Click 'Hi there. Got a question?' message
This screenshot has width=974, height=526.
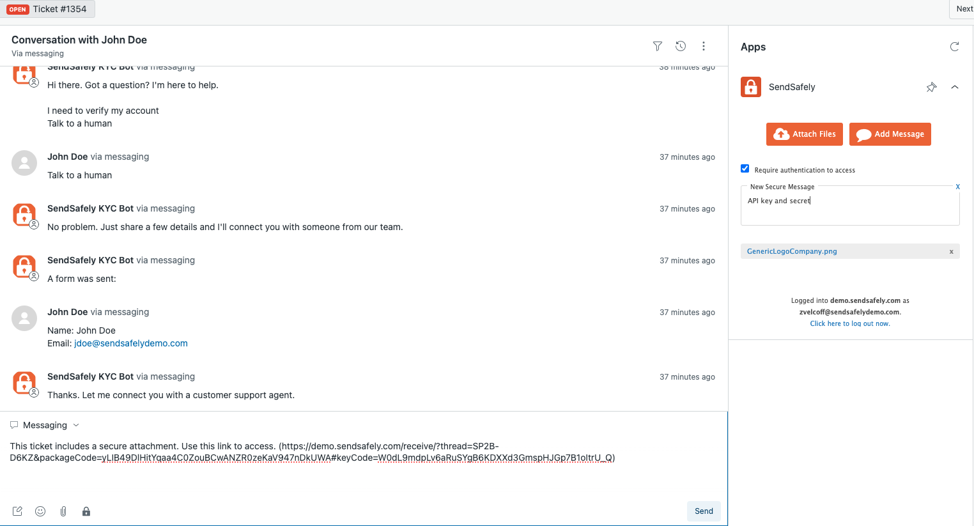pos(133,85)
